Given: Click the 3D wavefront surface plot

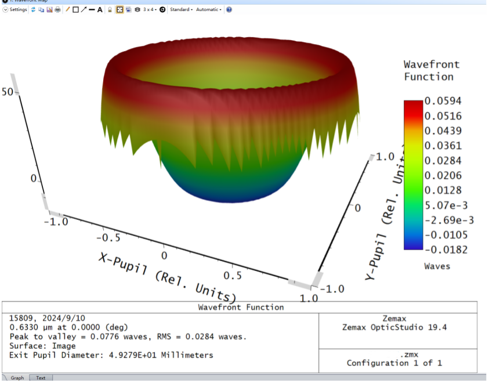Looking at the screenshot, I should (230, 120).
